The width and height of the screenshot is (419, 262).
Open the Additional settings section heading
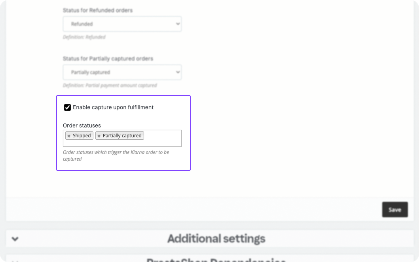click(x=216, y=239)
